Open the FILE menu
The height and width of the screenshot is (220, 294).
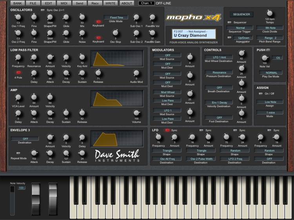(x=33, y=3)
